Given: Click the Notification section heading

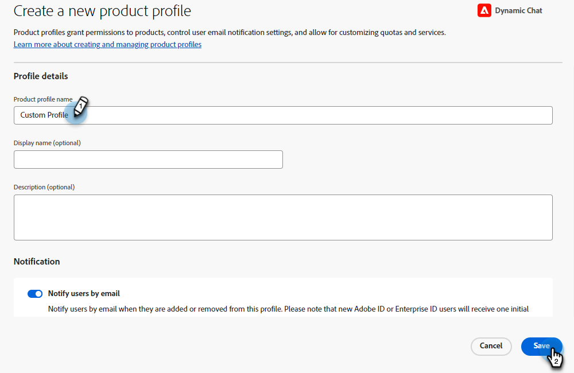Looking at the screenshot, I should [x=37, y=262].
